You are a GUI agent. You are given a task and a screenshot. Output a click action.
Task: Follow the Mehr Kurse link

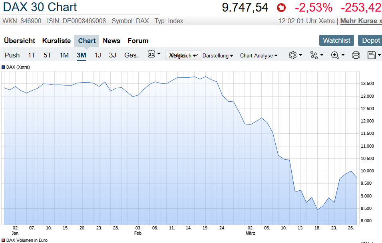[x=361, y=21]
